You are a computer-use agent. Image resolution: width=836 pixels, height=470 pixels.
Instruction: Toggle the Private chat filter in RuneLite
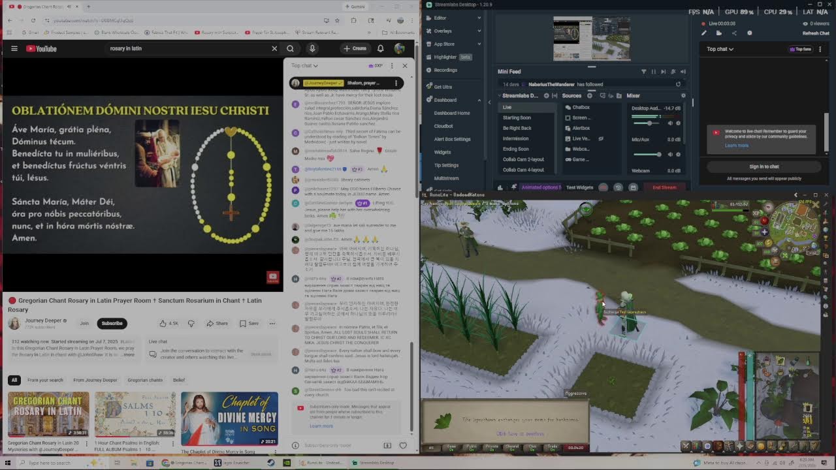492,448
